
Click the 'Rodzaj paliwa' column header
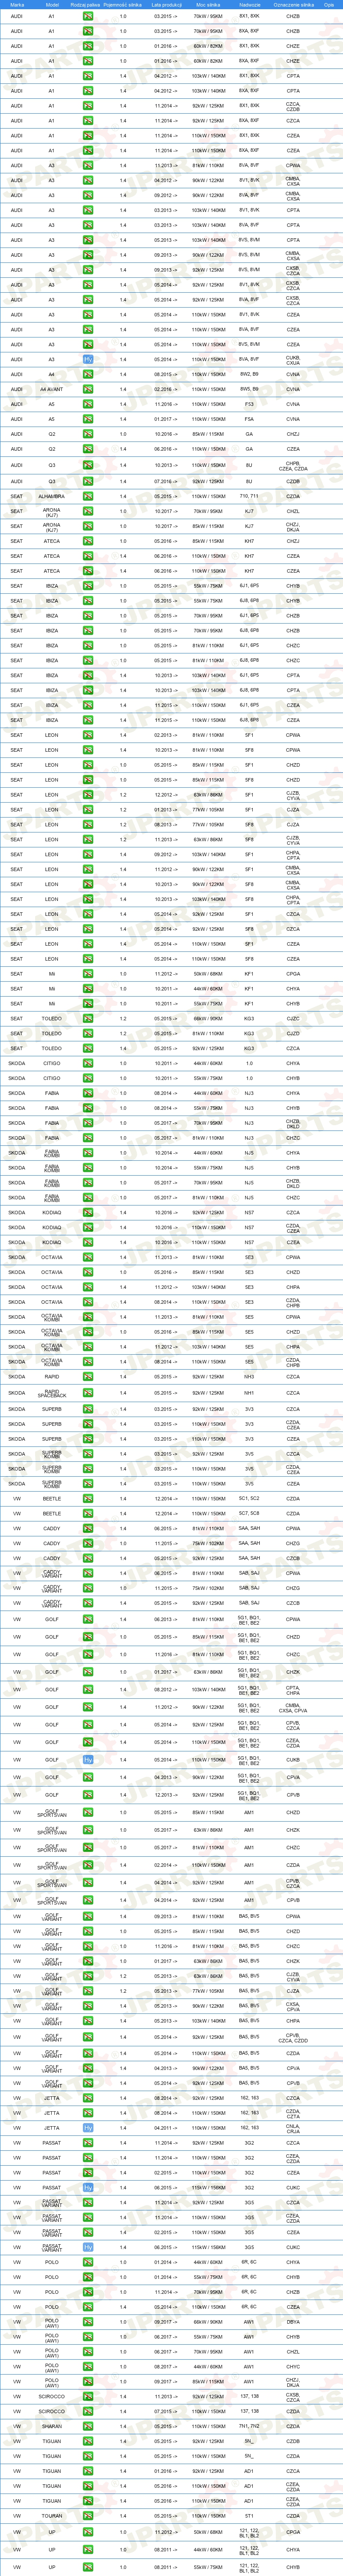pos(85,4)
